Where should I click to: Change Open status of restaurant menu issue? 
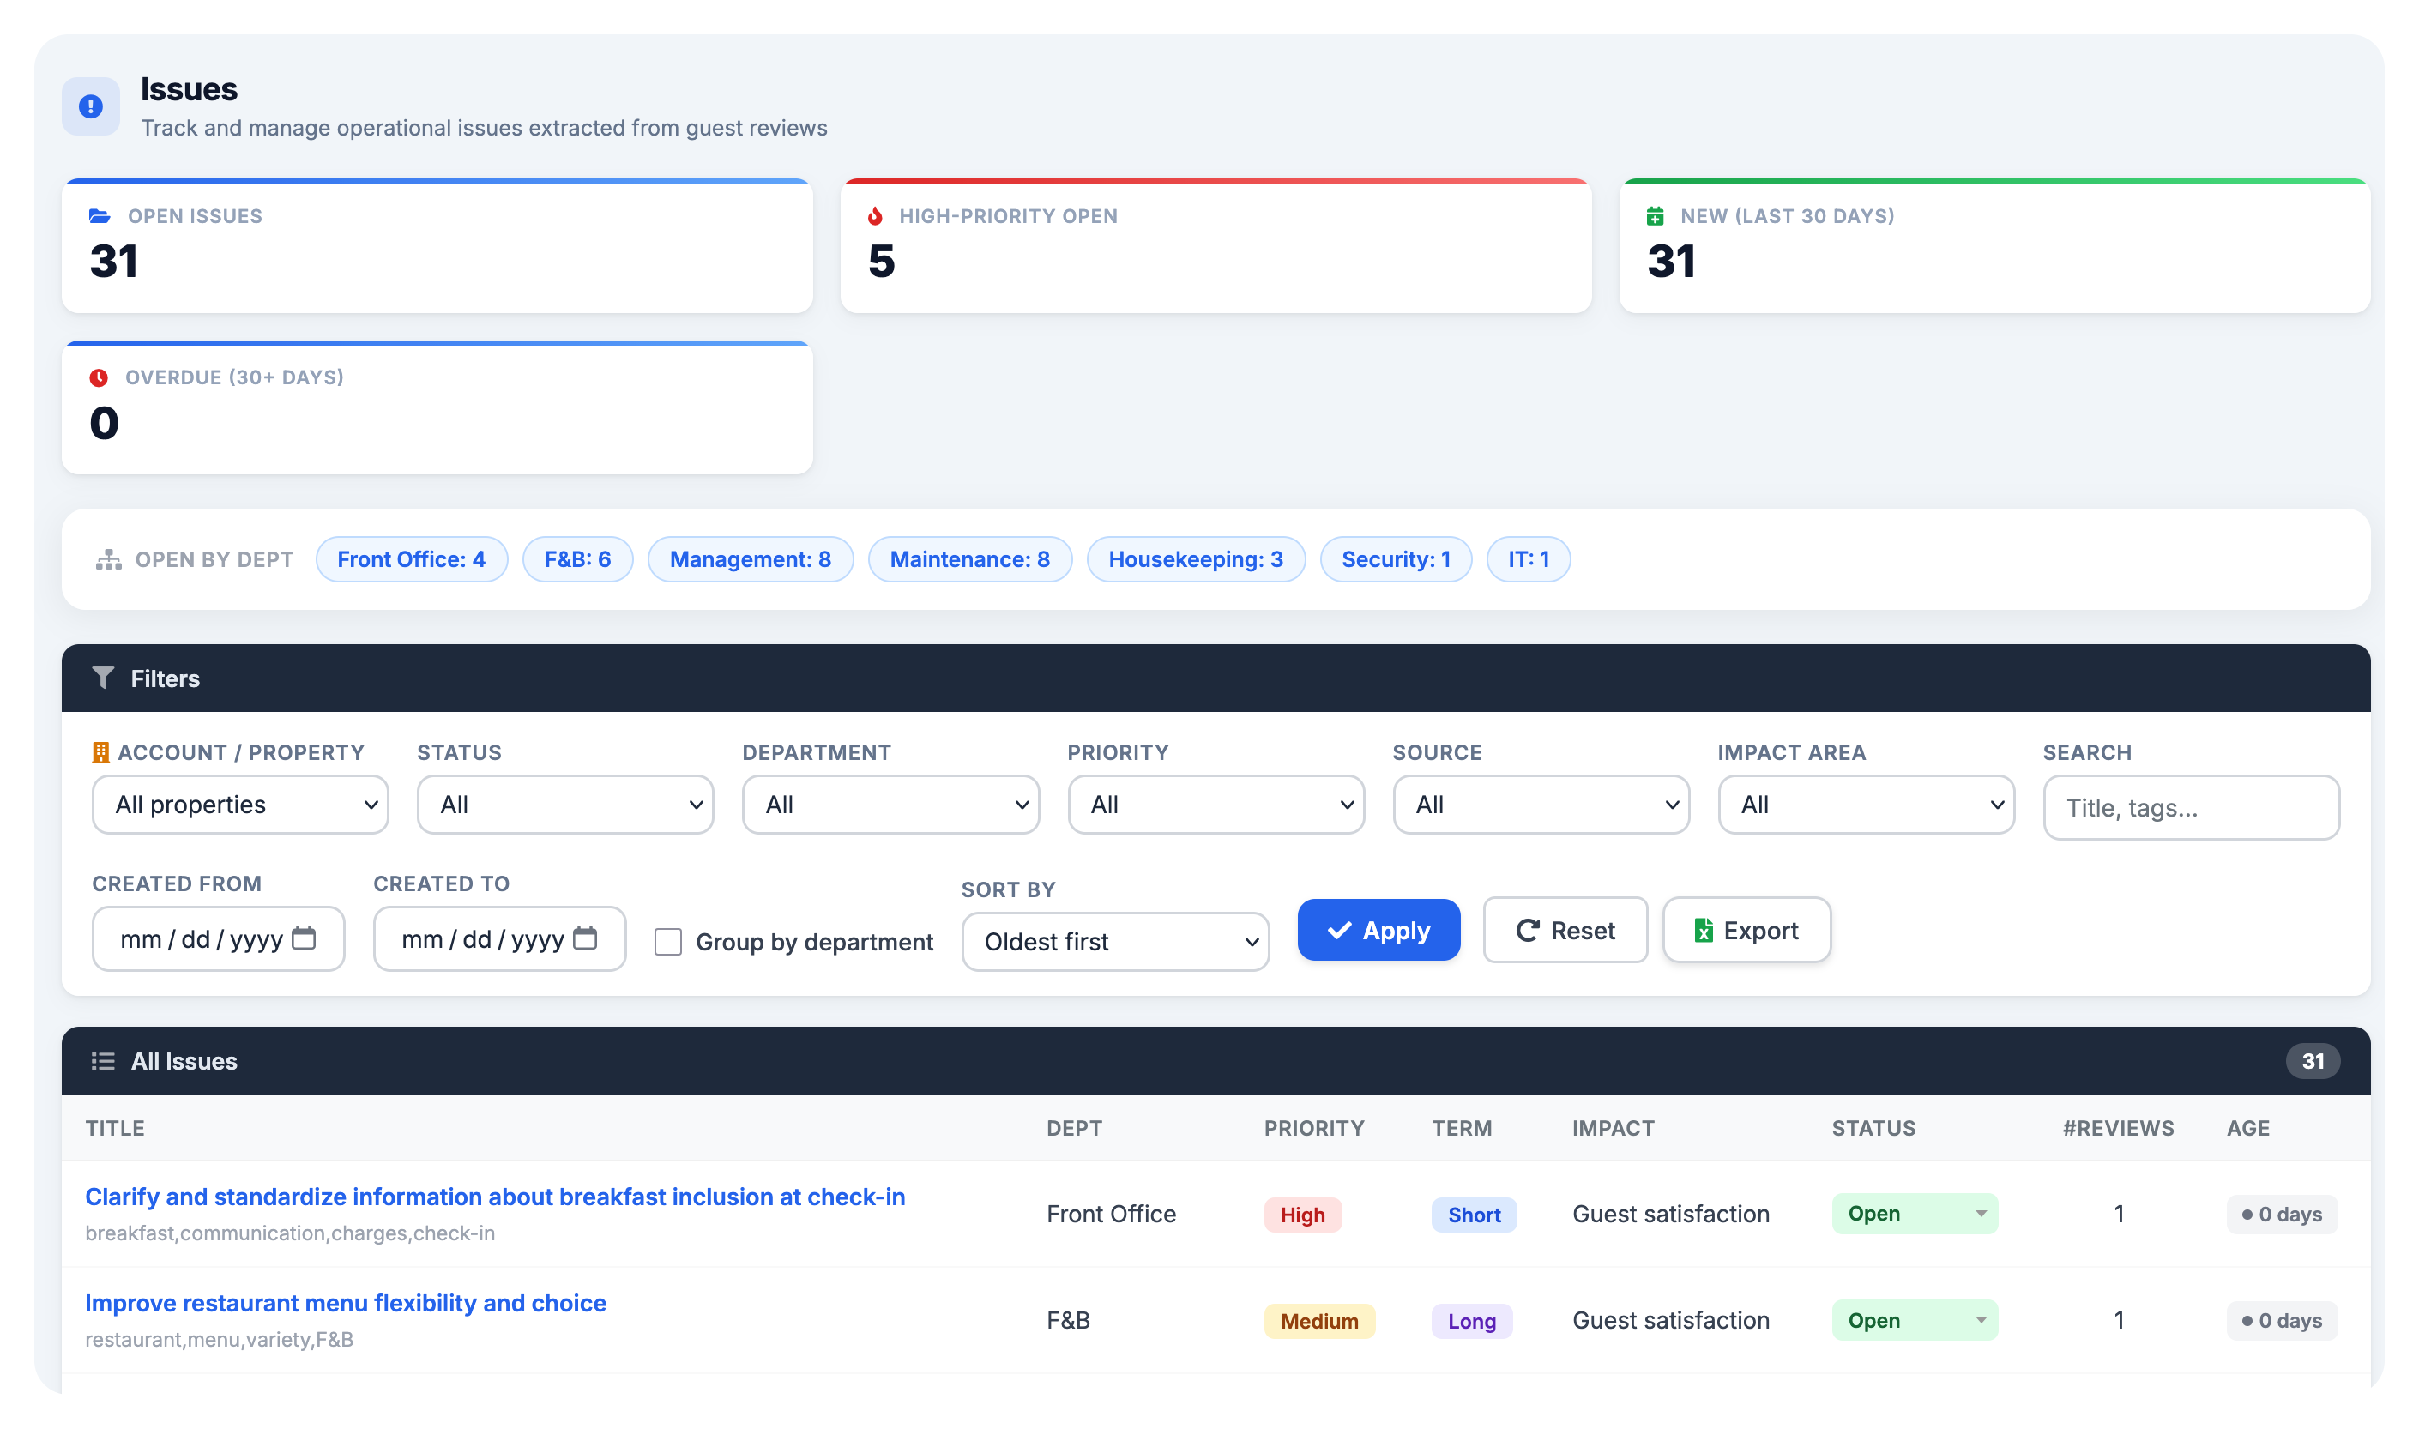pyautogui.click(x=1915, y=1320)
